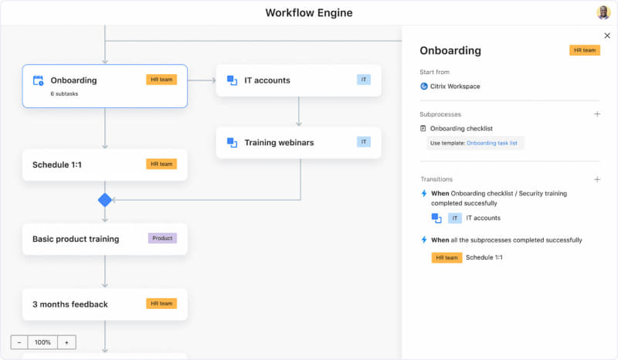The image size is (618, 360).
Task: Click the Citrix Workspace icon
Action: (x=424, y=87)
